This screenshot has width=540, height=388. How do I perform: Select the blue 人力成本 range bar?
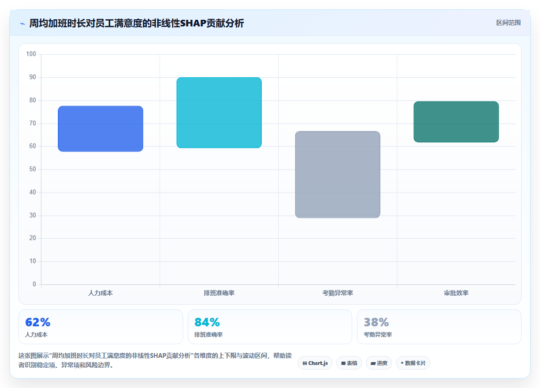click(x=101, y=129)
